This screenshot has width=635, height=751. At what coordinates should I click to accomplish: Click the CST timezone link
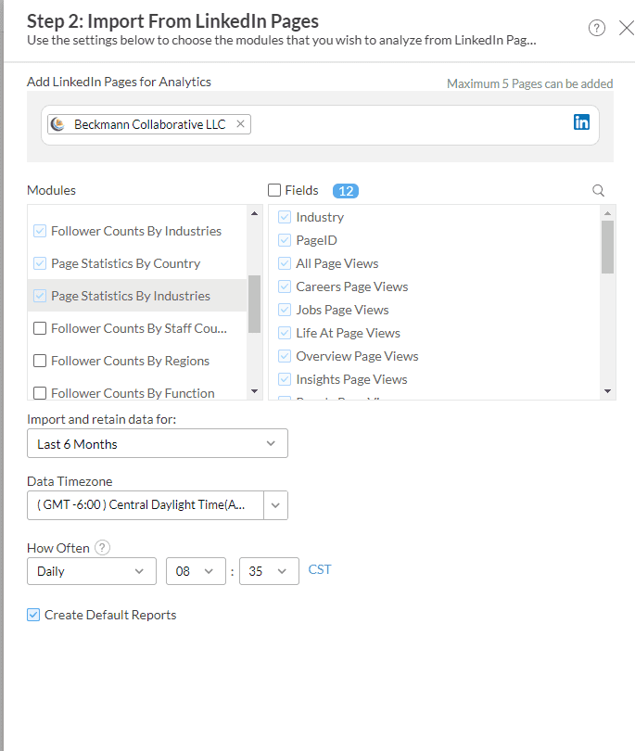pyautogui.click(x=319, y=570)
